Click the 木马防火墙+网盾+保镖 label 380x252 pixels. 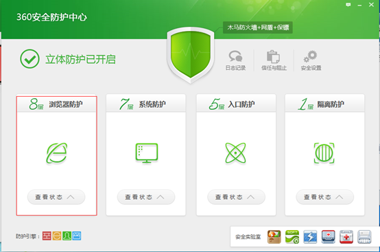click(x=258, y=27)
